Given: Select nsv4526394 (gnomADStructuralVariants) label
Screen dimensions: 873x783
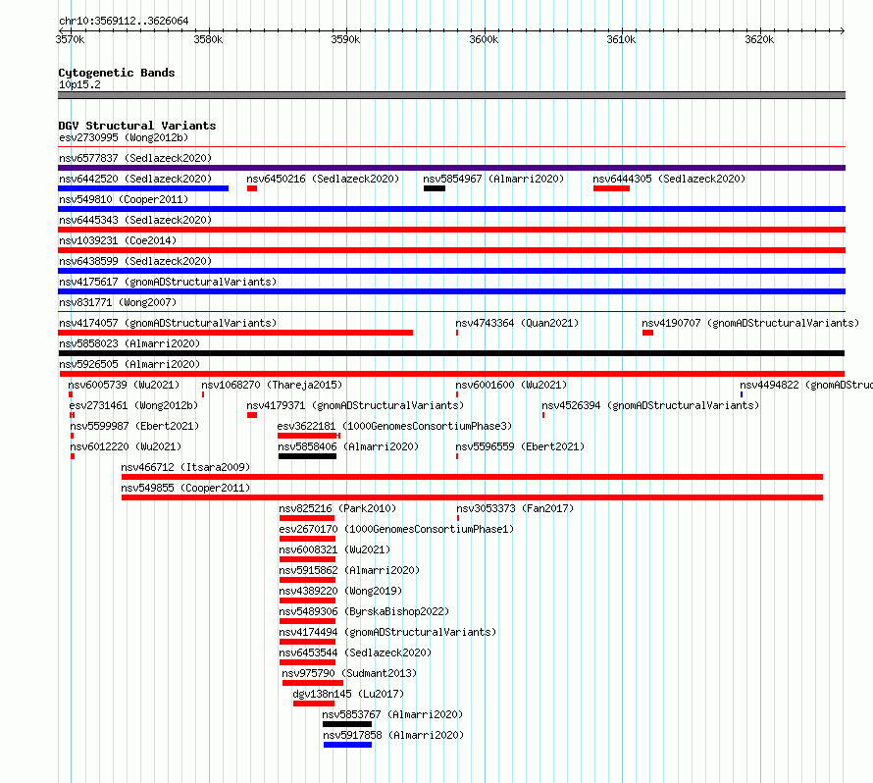Looking at the screenshot, I should (x=650, y=405).
